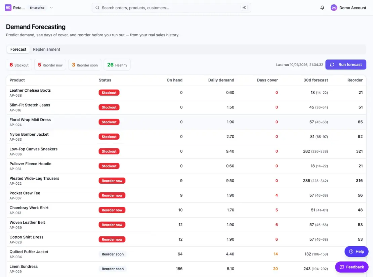Click Stockout badge for Leather Chelsea Boots

[x=109, y=93]
